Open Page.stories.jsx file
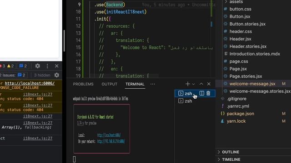291x163 pixels. point(246,77)
